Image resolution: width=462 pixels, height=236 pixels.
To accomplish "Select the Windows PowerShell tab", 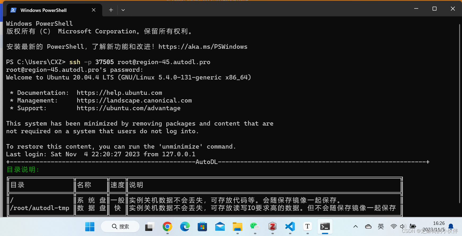I will click(x=54, y=10).
